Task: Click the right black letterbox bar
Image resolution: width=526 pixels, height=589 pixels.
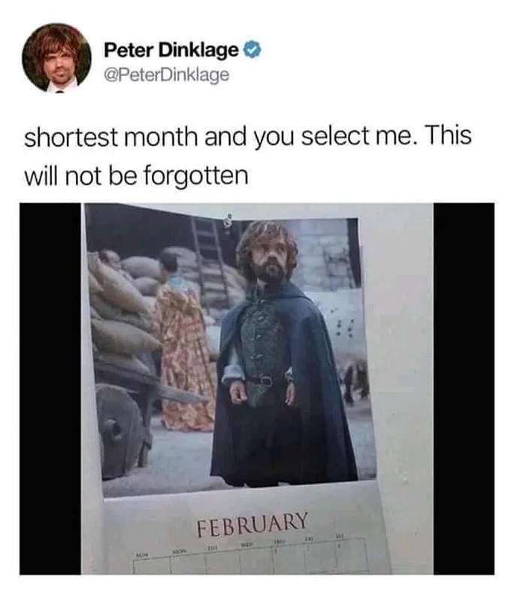Action: click(x=464, y=388)
